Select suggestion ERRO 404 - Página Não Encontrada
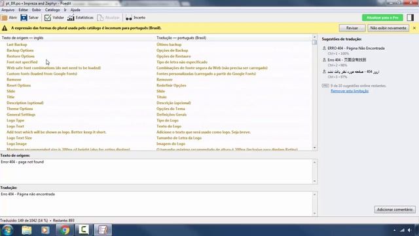This screenshot has width=419, height=236. click(x=356, y=49)
